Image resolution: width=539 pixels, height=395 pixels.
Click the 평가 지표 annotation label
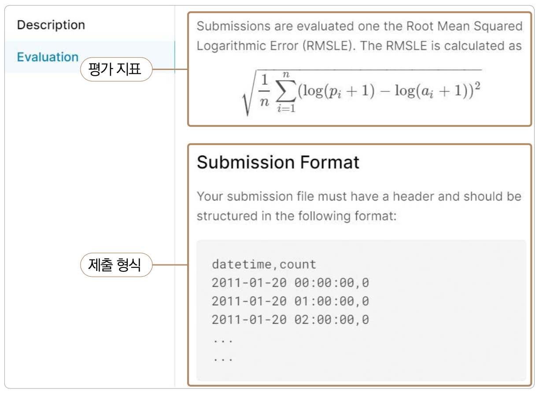[116, 69]
